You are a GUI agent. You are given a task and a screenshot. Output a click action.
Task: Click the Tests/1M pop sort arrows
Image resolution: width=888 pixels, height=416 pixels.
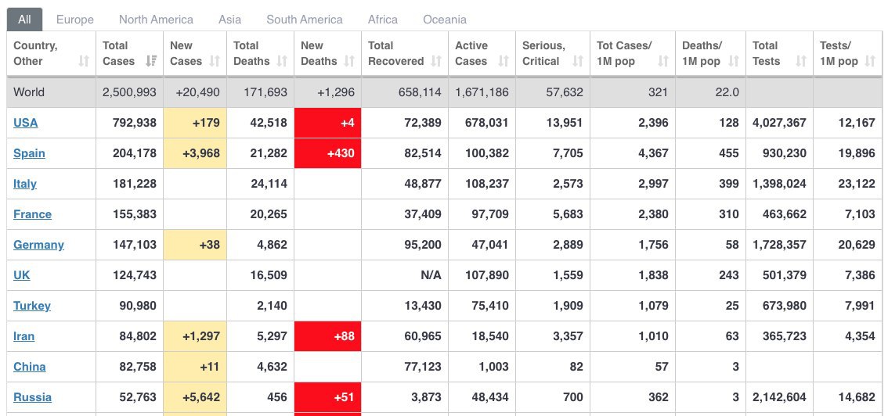(x=870, y=61)
